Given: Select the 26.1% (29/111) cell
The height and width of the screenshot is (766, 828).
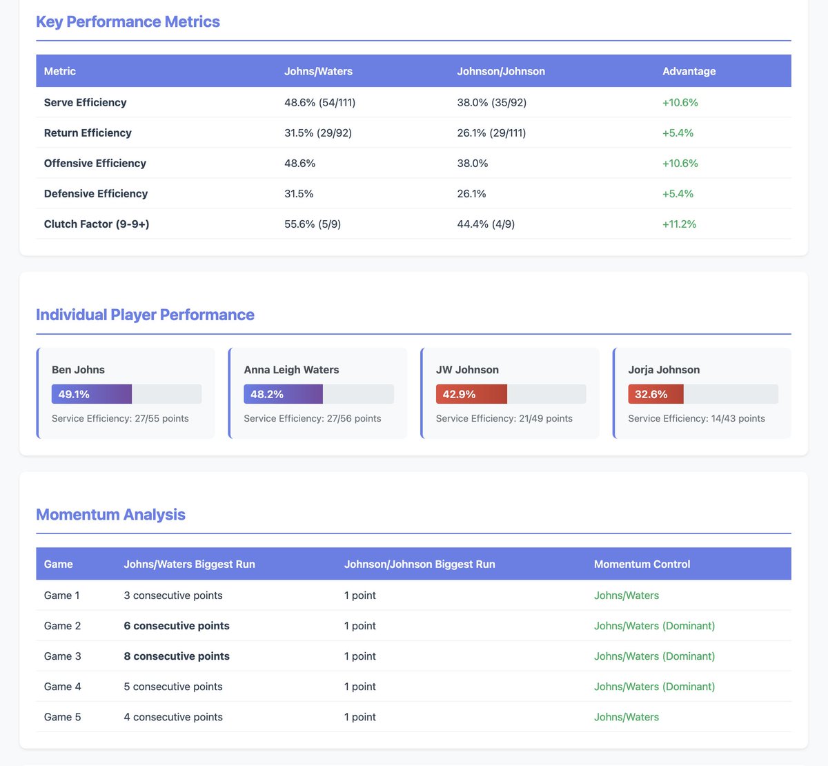Looking at the screenshot, I should [x=492, y=132].
